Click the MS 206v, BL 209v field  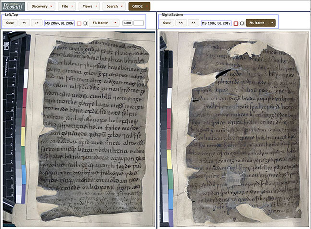pyautogui.click(x=60, y=23)
